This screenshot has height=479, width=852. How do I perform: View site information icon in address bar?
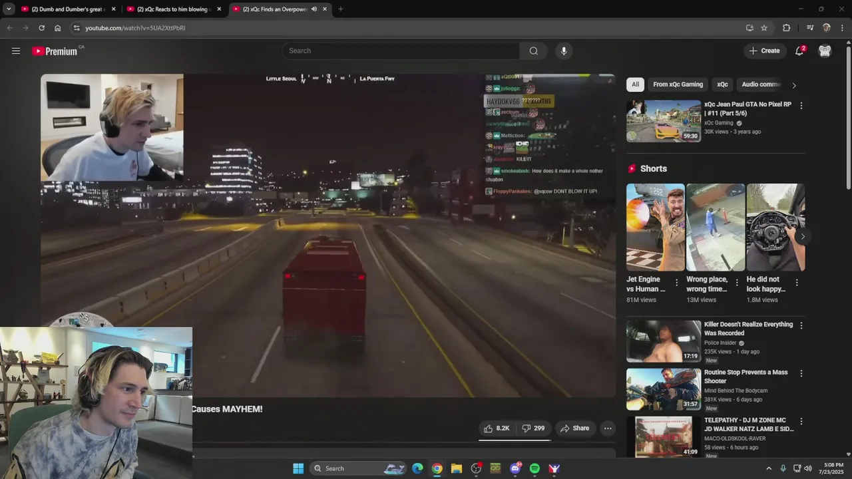click(77, 28)
